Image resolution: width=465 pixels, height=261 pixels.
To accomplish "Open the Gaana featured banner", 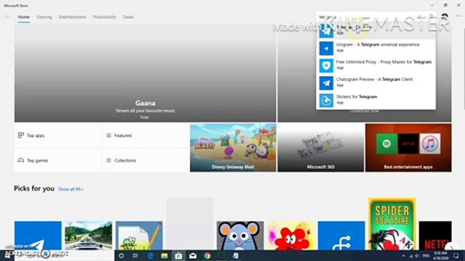I will (x=145, y=73).
